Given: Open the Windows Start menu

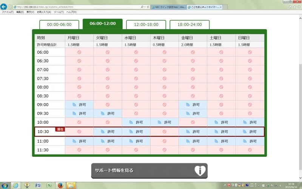Looking at the screenshot, I should pyautogui.click(x=5, y=186).
